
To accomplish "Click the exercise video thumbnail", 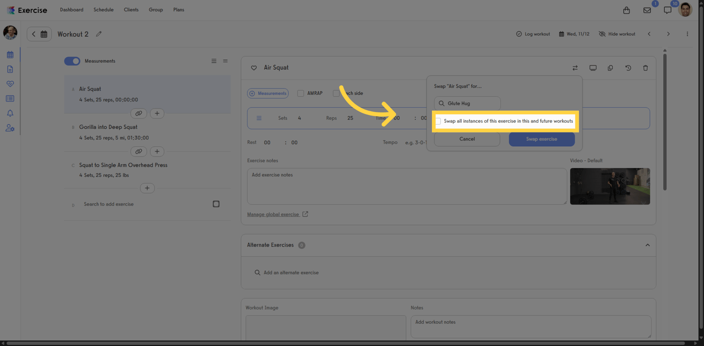I will pos(610,186).
